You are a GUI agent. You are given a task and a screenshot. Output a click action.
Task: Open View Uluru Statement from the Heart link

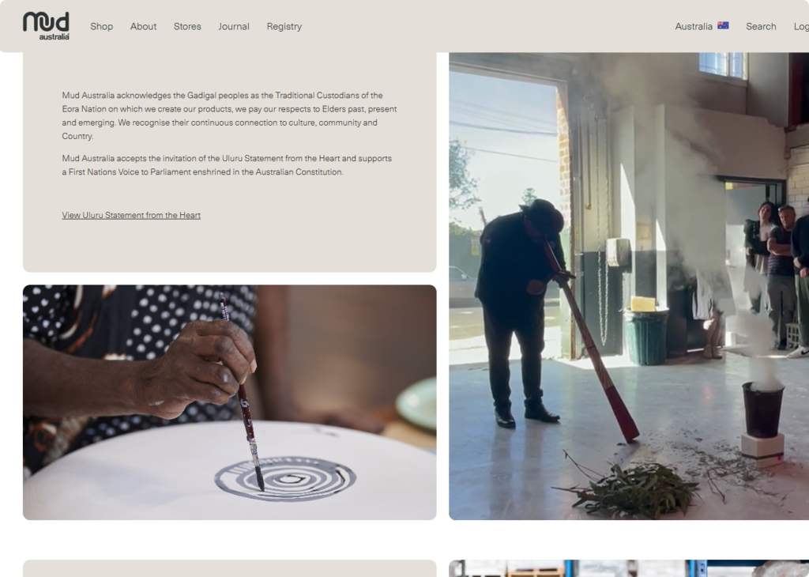point(131,215)
